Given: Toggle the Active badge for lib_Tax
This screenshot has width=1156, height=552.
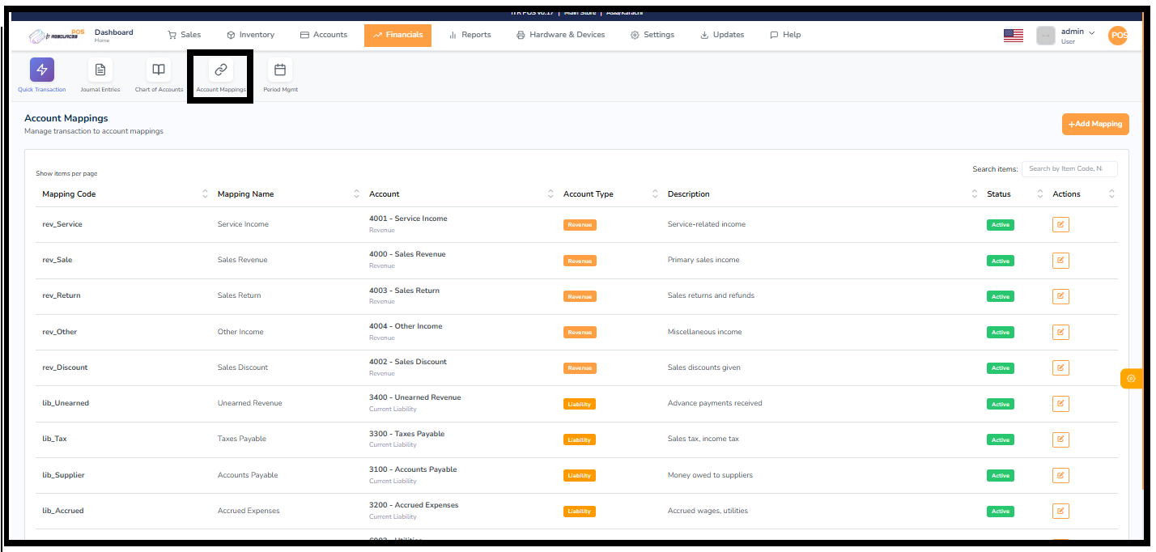Looking at the screenshot, I should coord(1000,439).
